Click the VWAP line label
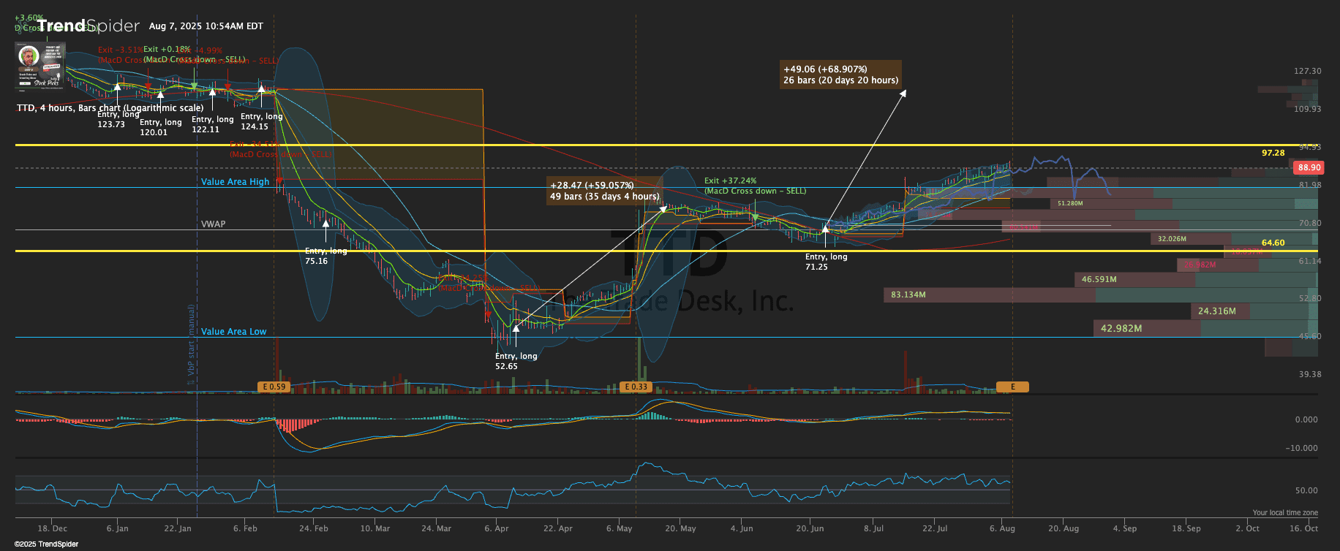Viewport: 1340px width, 551px height. click(x=214, y=224)
